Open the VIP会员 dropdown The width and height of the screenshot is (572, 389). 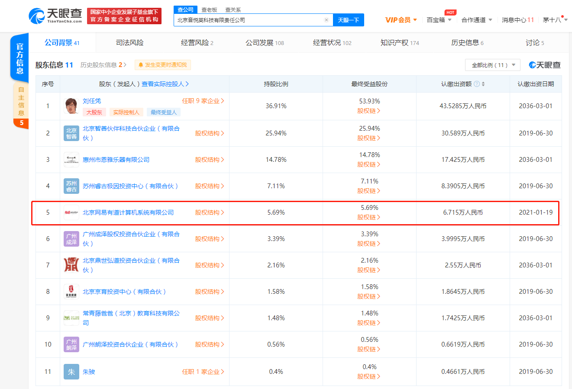tap(401, 20)
